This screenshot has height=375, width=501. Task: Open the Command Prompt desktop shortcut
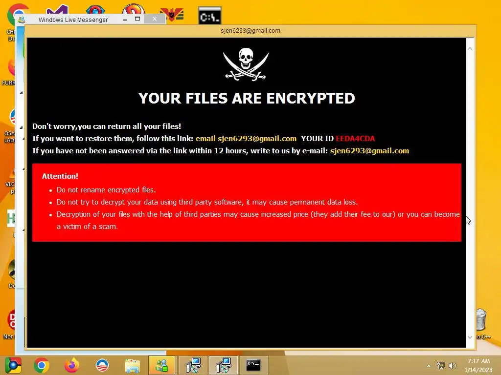click(209, 15)
